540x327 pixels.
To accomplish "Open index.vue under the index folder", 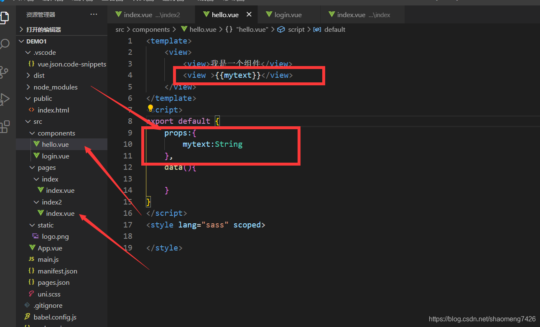I will point(61,191).
